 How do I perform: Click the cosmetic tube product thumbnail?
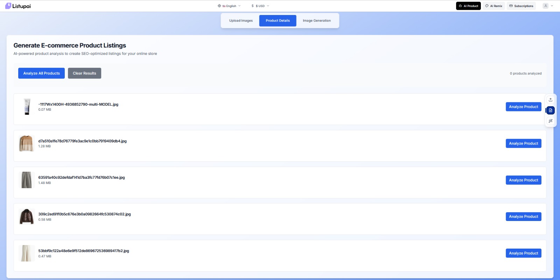pyautogui.click(x=27, y=107)
